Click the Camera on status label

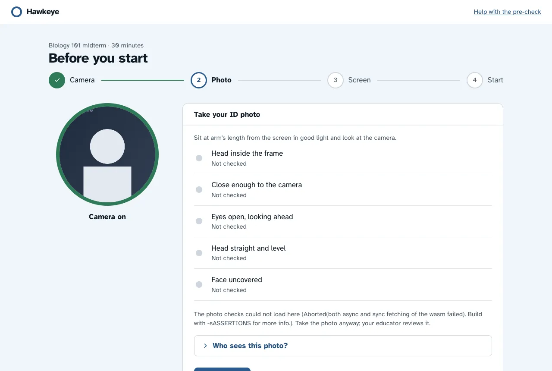107,217
